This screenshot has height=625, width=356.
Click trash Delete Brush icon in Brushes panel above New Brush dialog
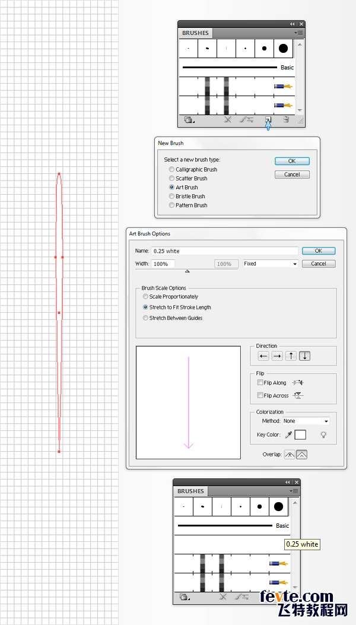click(286, 119)
